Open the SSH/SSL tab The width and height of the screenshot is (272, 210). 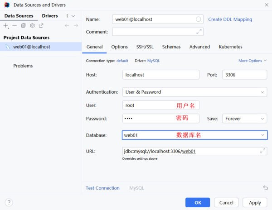point(145,47)
